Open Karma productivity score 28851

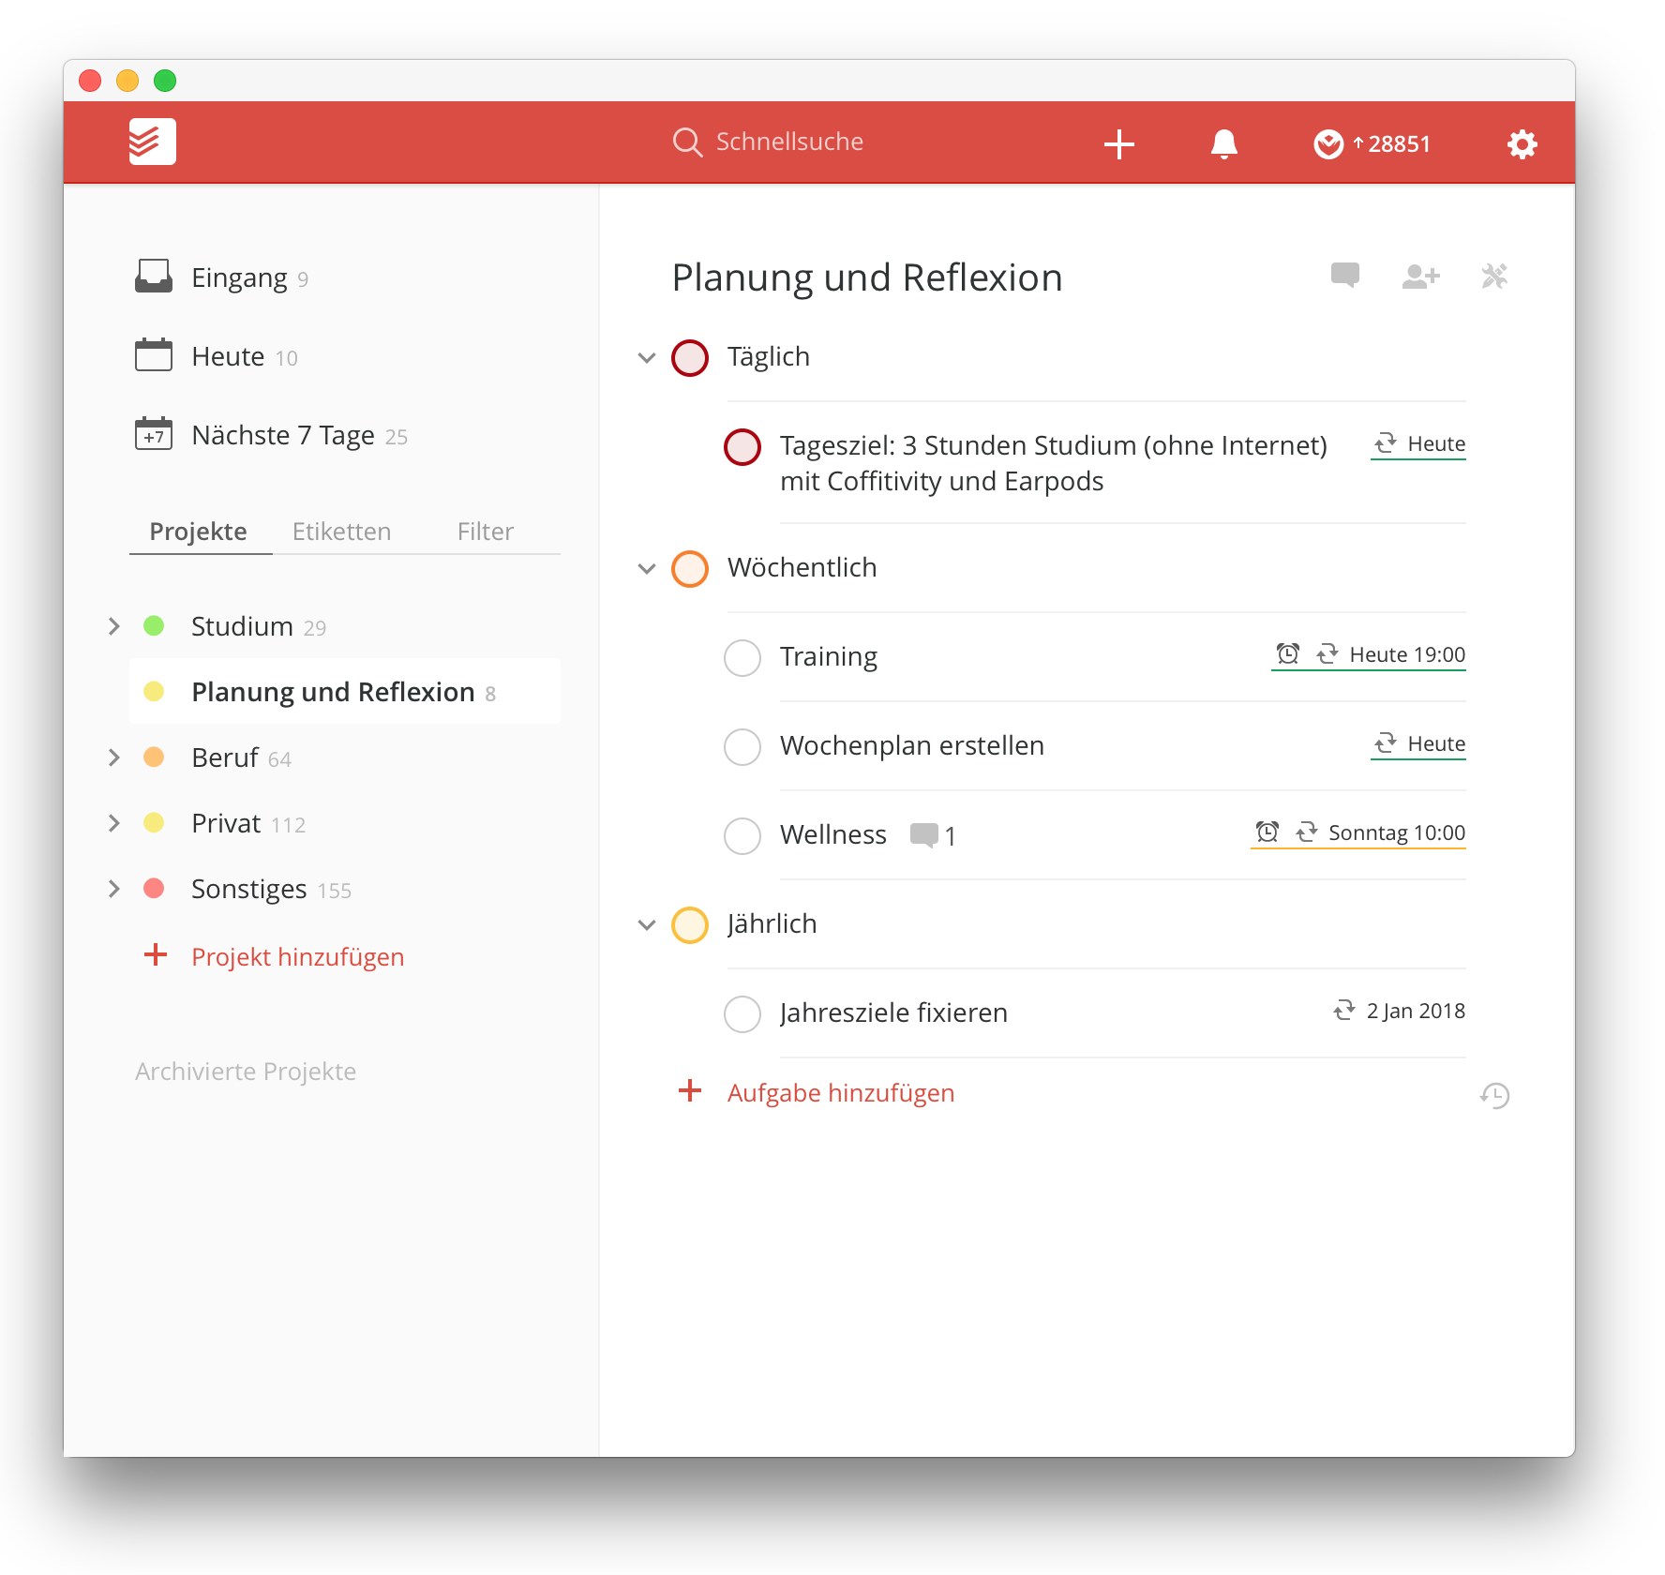pyautogui.click(x=1372, y=144)
